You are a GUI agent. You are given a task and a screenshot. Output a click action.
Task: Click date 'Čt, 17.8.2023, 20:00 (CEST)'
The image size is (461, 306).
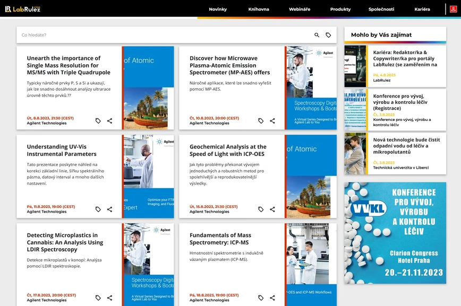52,295
